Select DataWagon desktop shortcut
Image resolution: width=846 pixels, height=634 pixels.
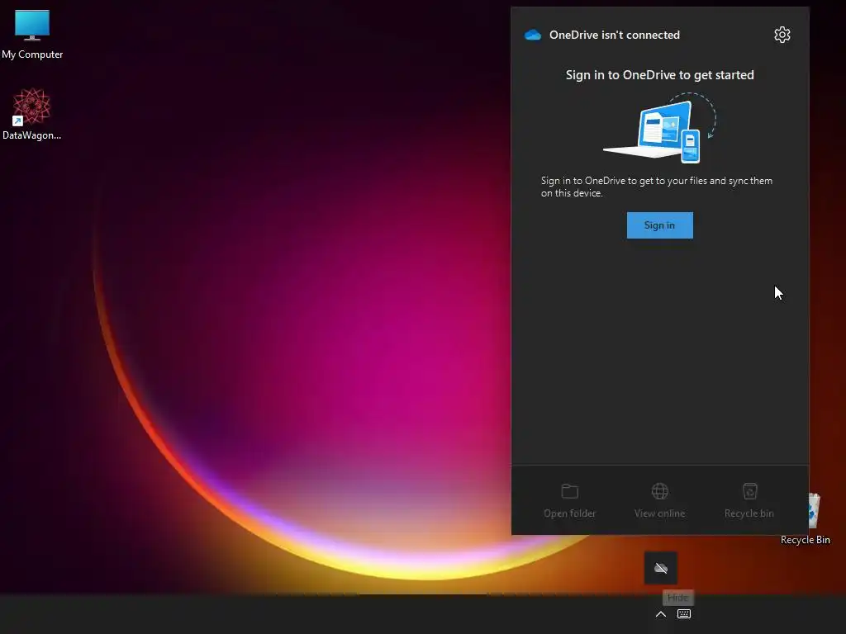coord(32,114)
